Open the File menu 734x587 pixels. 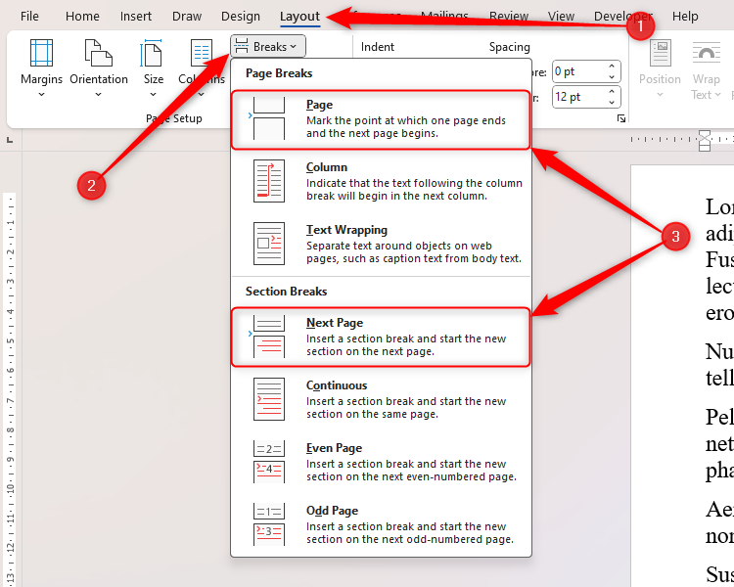point(30,17)
